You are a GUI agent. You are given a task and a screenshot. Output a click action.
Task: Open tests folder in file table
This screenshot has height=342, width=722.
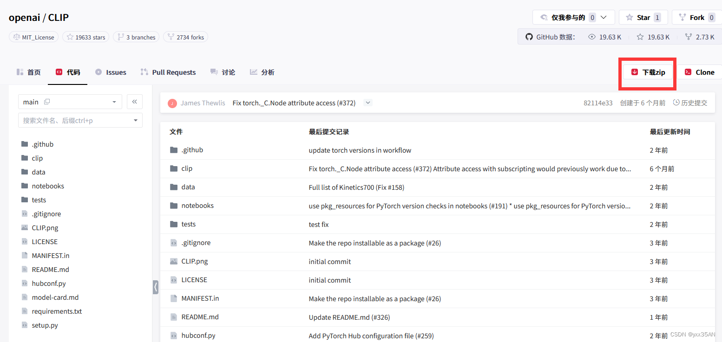[x=189, y=224]
